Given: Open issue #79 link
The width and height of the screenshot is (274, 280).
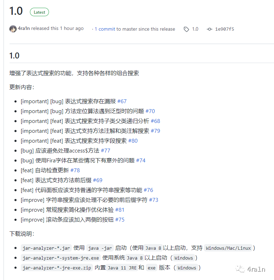Looking at the screenshot, I should 155,131.
